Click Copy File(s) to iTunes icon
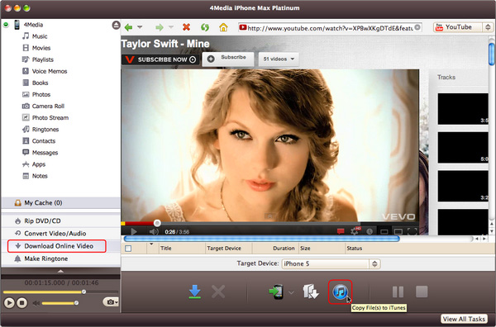Image resolution: width=496 pixels, height=327 pixels. coord(340,292)
